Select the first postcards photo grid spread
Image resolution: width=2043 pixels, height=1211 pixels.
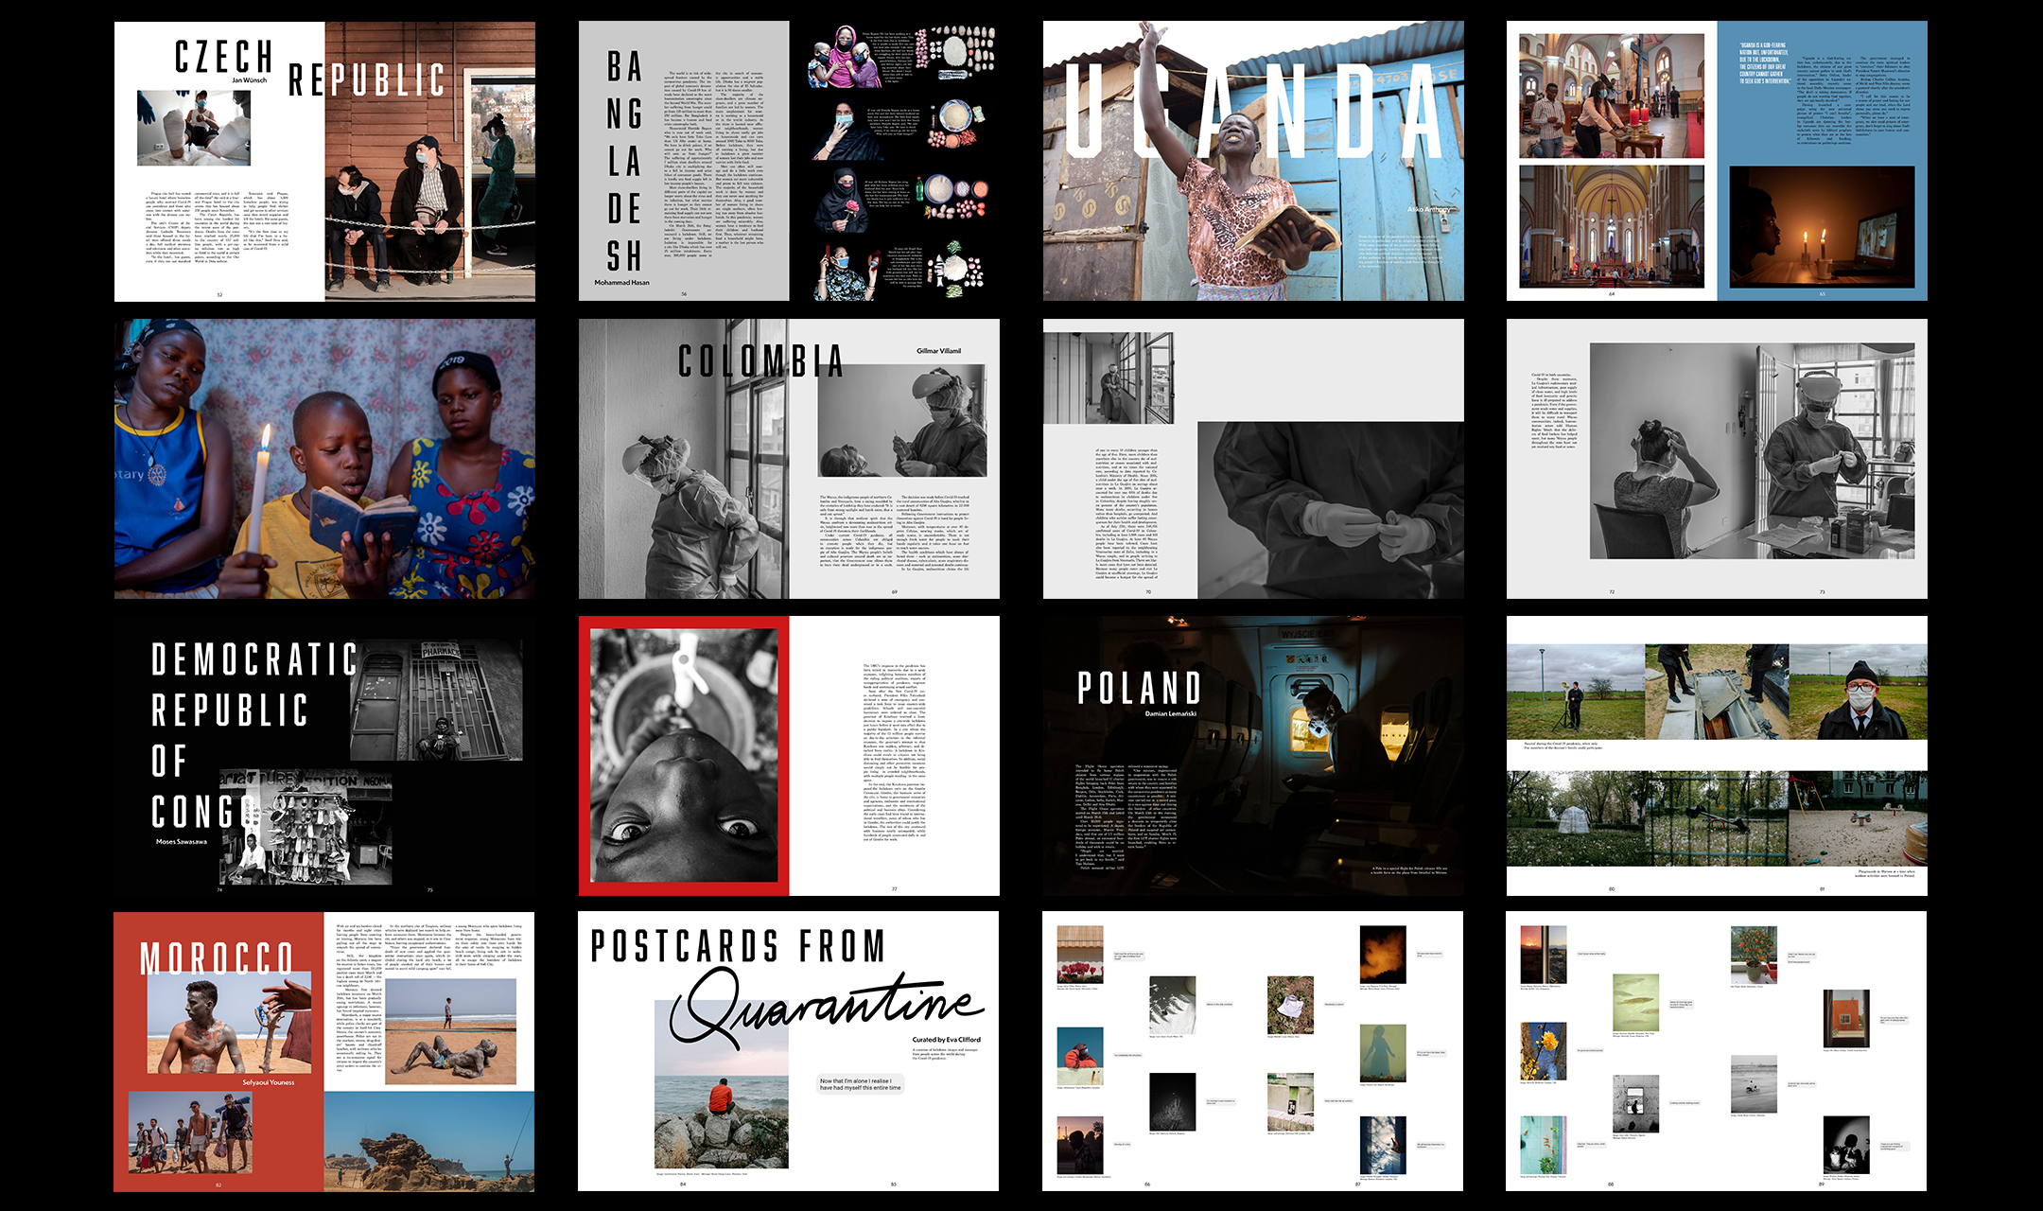tap(1253, 1052)
